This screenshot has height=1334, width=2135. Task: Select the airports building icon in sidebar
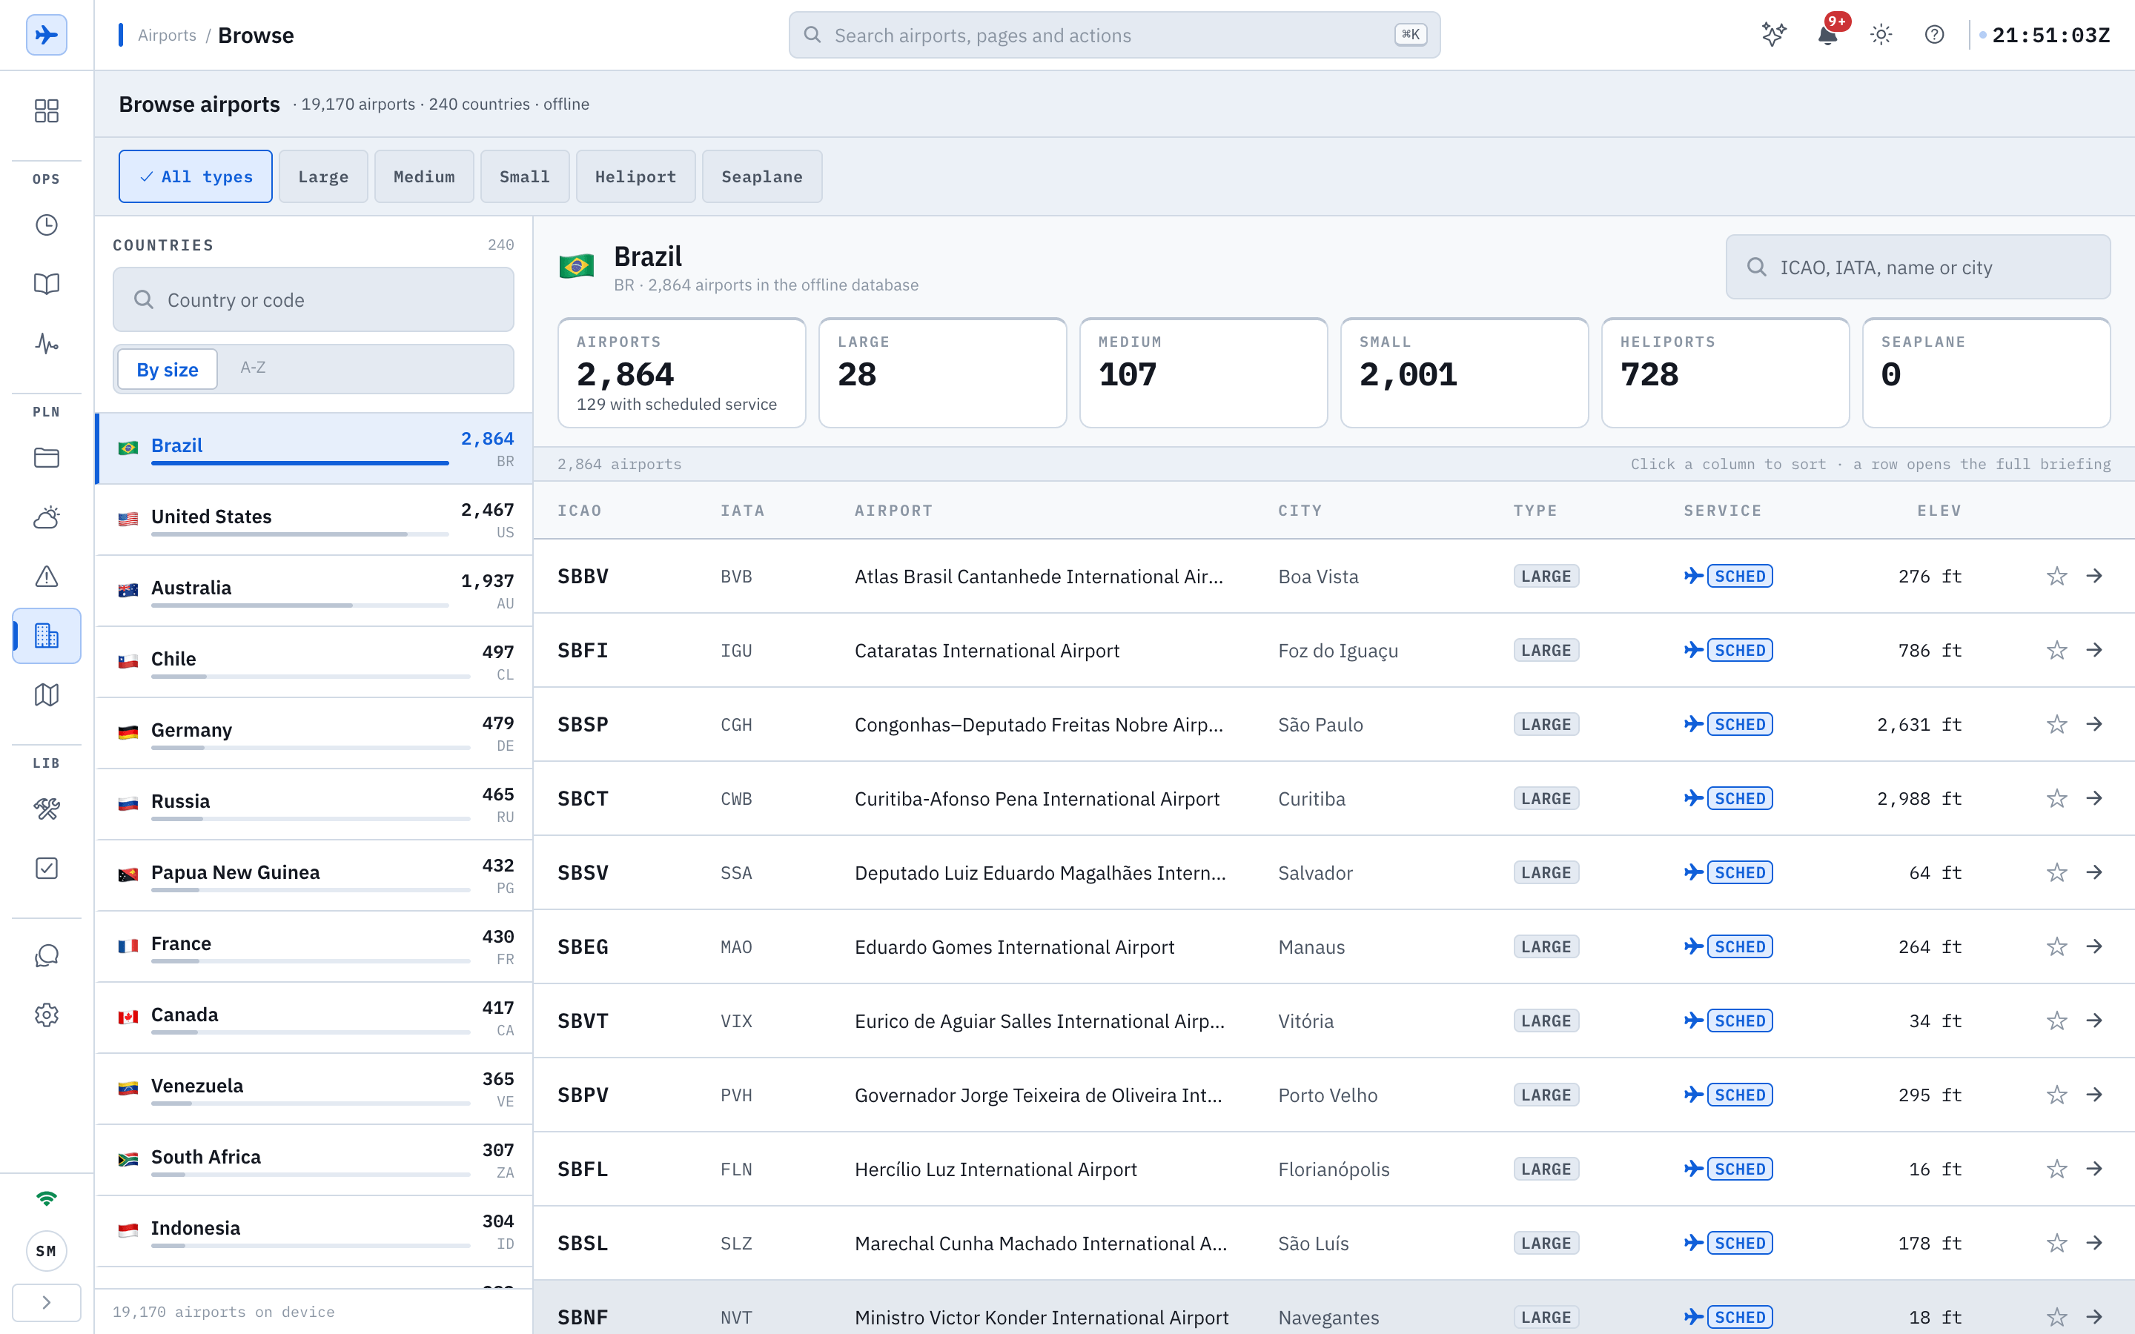(x=46, y=635)
